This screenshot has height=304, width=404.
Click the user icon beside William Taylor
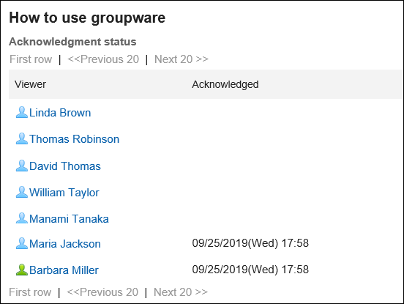tap(22, 192)
